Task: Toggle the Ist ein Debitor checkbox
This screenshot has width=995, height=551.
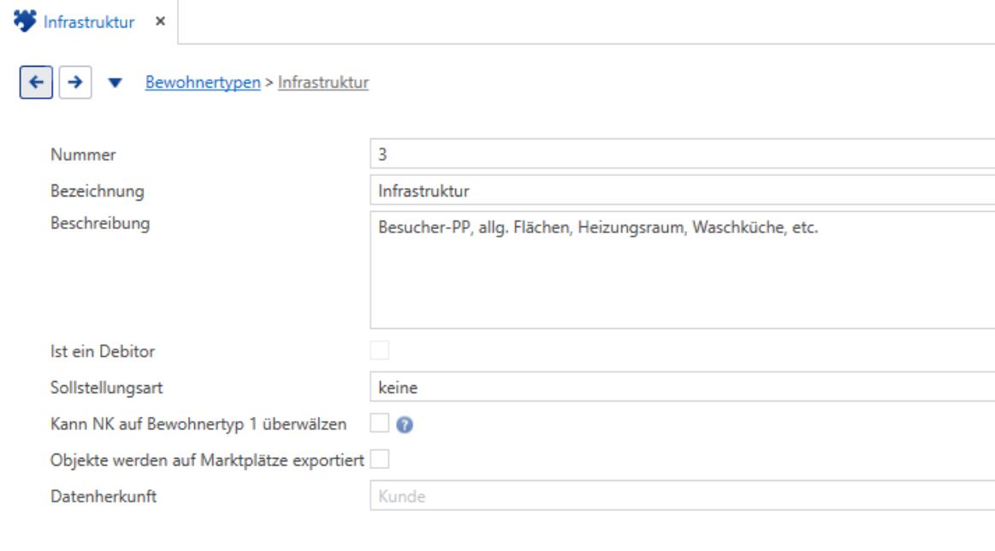Action: (x=380, y=350)
